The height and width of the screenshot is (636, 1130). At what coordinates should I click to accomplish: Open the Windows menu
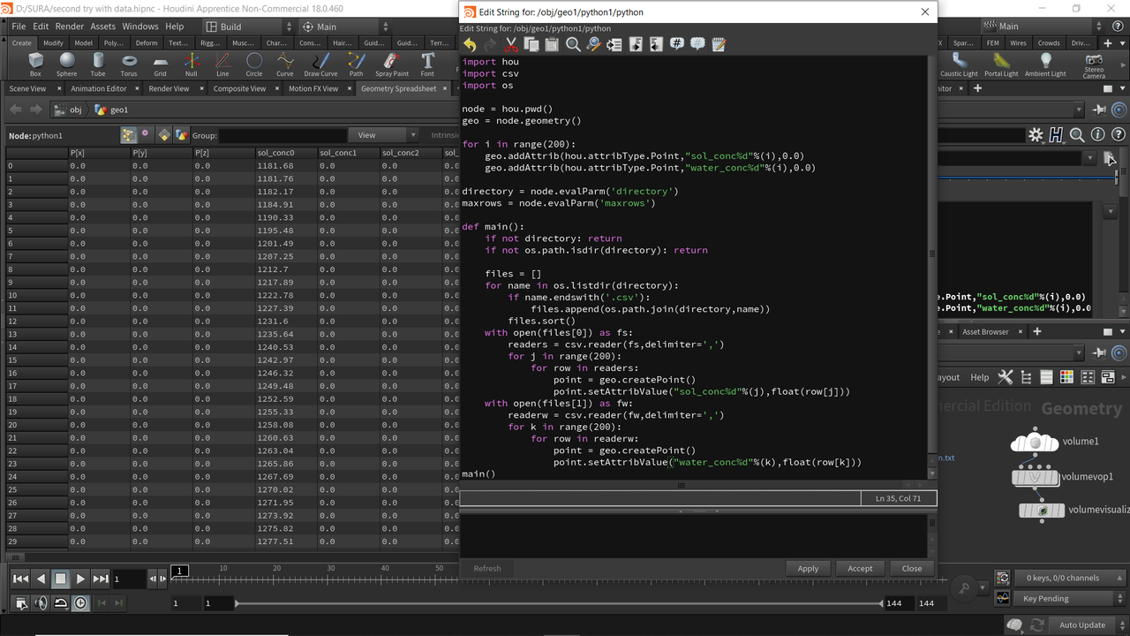(140, 26)
